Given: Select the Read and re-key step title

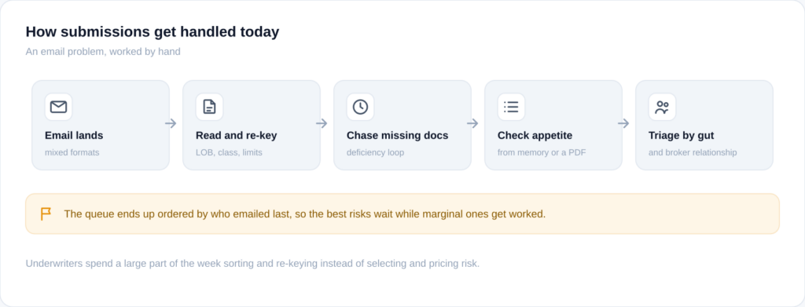Looking at the screenshot, I should 236,136.
